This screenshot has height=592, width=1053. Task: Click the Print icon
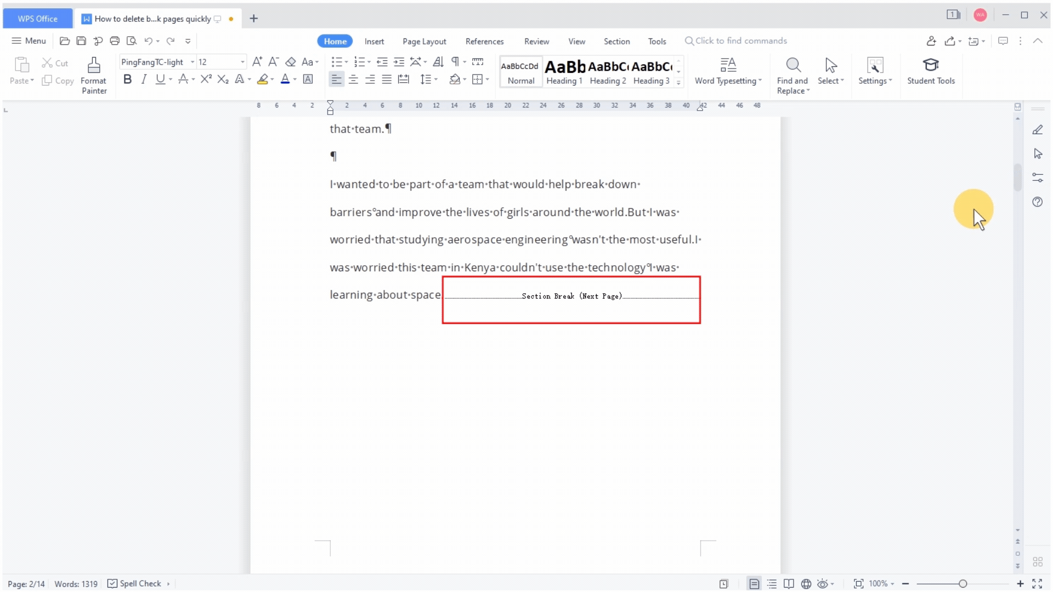point(115,41)
